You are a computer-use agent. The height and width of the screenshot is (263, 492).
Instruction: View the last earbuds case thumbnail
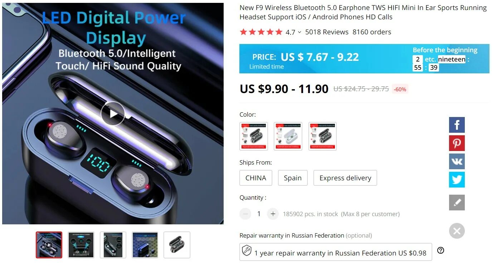(x=177, y=245)
